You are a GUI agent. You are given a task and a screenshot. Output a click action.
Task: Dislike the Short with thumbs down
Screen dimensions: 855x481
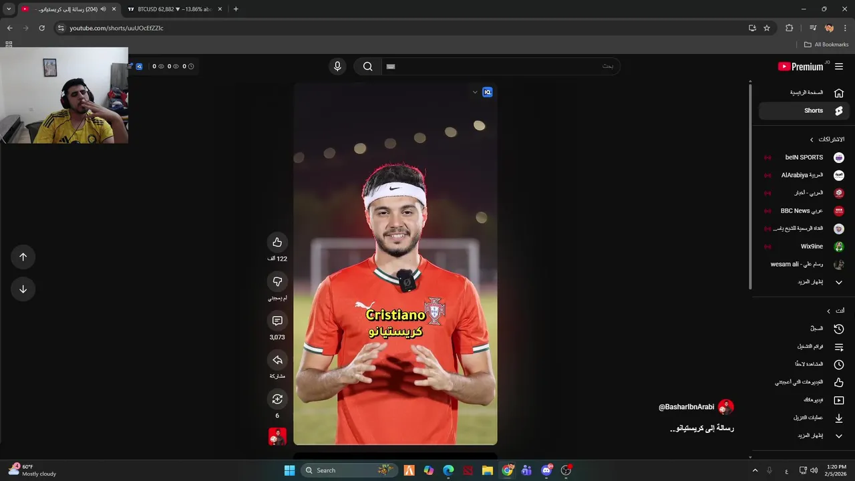[277, 281]
